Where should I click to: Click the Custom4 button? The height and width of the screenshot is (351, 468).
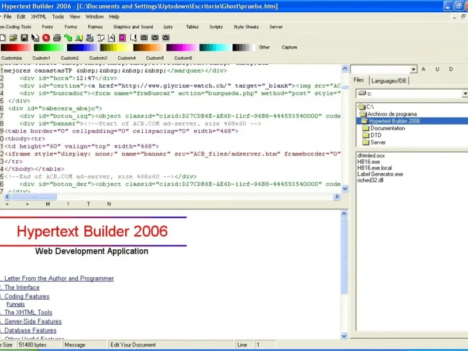(126, 58)
